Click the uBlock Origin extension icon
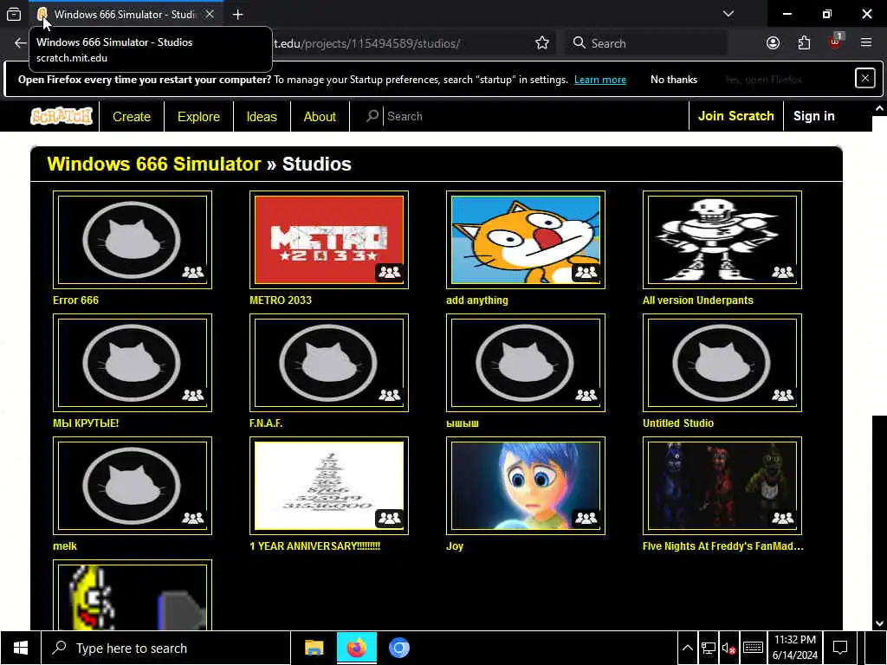Image resolution: width=887 pixels, height=665 pixels. click(x=835, y=43)
